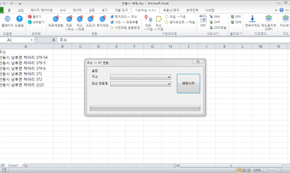Viewport: 290px width, 173px height.
Task: Select the Sheet1 worksheet tab
Action: 13,166
